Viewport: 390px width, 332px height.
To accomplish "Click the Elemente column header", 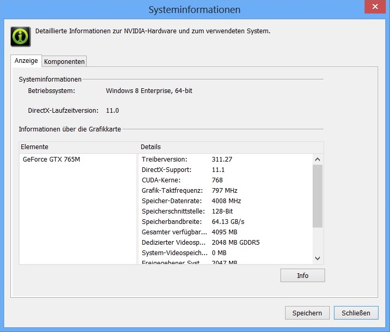I will (78, 147).
